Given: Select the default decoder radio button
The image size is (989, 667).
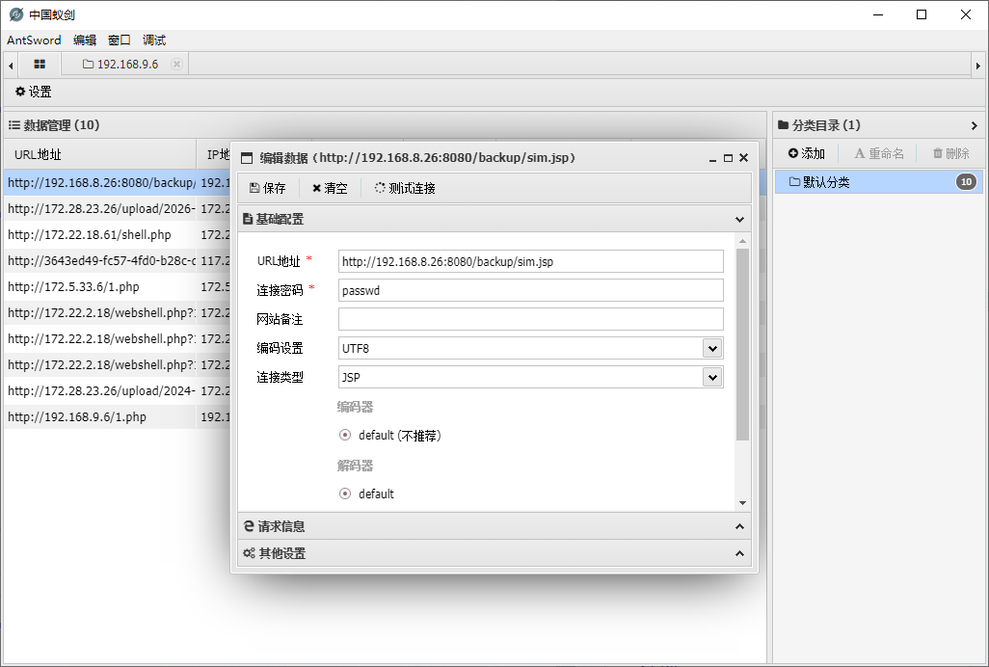Looking at the screenshot, I should (345, 494).
